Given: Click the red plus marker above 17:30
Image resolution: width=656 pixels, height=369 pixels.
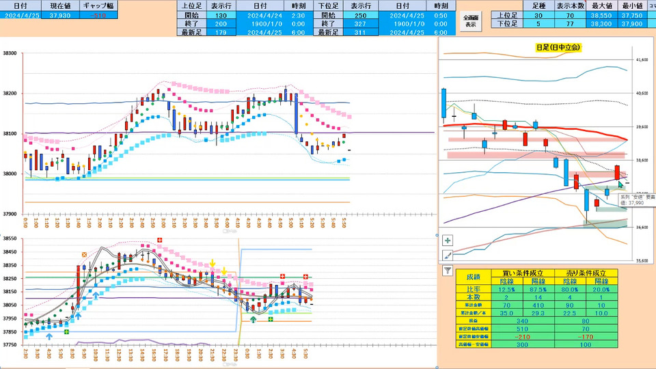Looking at the screenshot, I should (x=159, y=240).
